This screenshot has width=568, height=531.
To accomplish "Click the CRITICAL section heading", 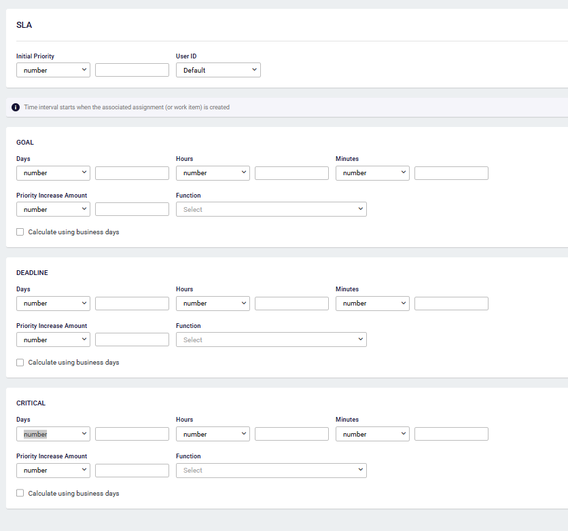I will pyautogui.click(x=31, y=403).
